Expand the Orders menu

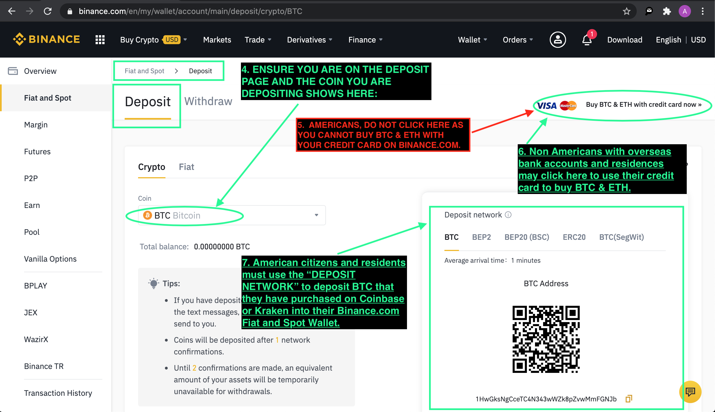(x=517, y=40)
